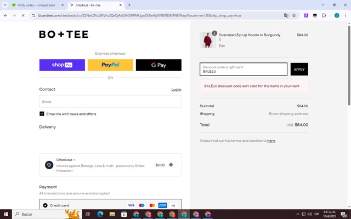Click the Shop Pay express checkout button
Screen dimensions: 351x219
tap(62, 65)
